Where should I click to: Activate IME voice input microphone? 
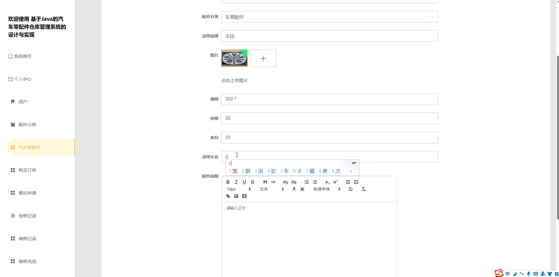(529, 274)
